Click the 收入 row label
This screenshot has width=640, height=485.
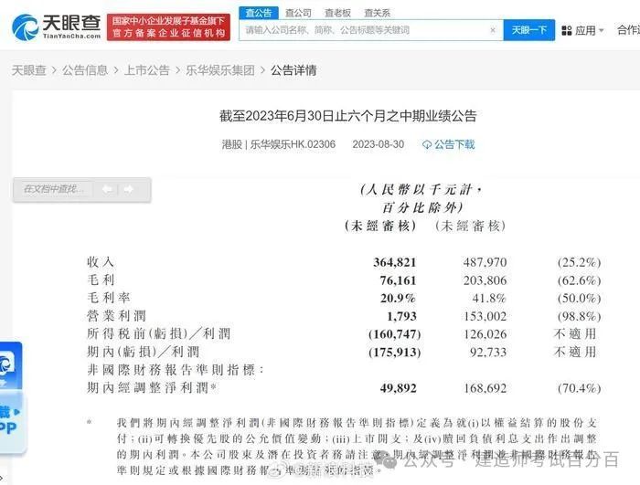(x=101, y=262)
